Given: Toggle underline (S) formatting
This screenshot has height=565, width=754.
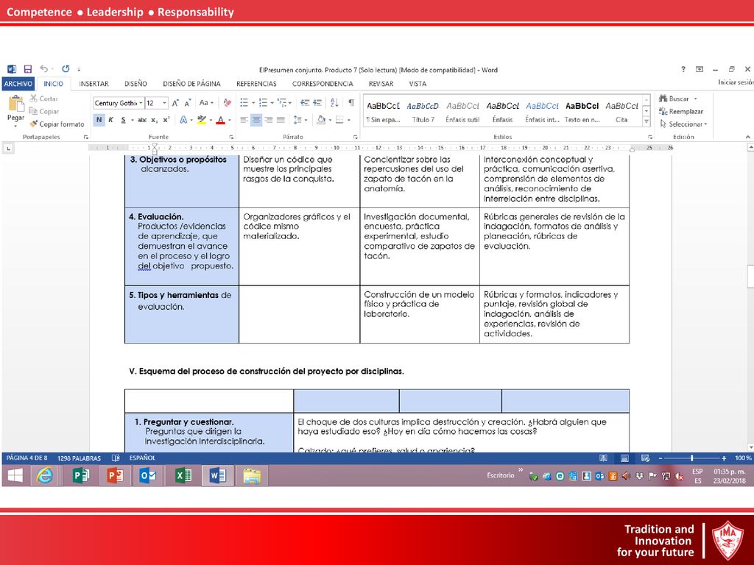Looking at the screenshot, I should click(x=124, y=120).
